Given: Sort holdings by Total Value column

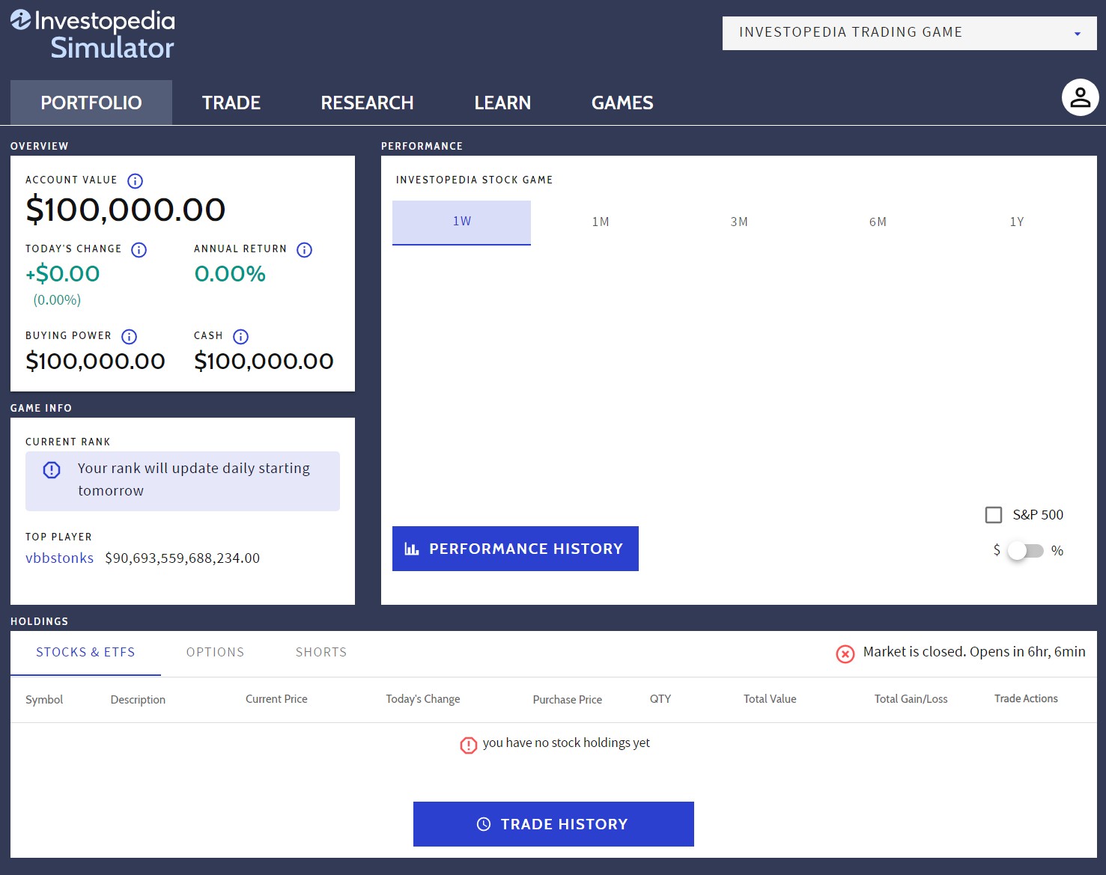Looking at the screenshot, I should coord(770,699).
